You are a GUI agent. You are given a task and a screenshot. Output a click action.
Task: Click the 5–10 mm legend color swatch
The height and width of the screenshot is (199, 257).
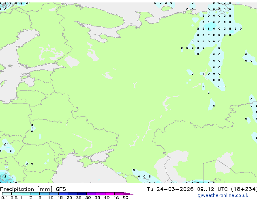pyautogui.click(x=44, y=194)
